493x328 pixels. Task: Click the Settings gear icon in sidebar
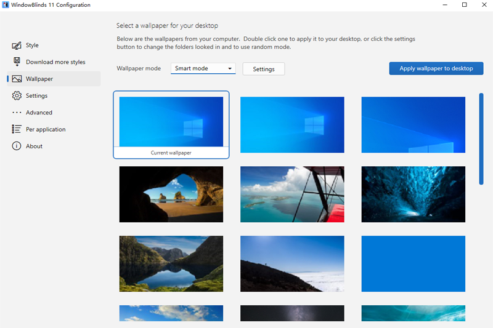coord(17,96)
